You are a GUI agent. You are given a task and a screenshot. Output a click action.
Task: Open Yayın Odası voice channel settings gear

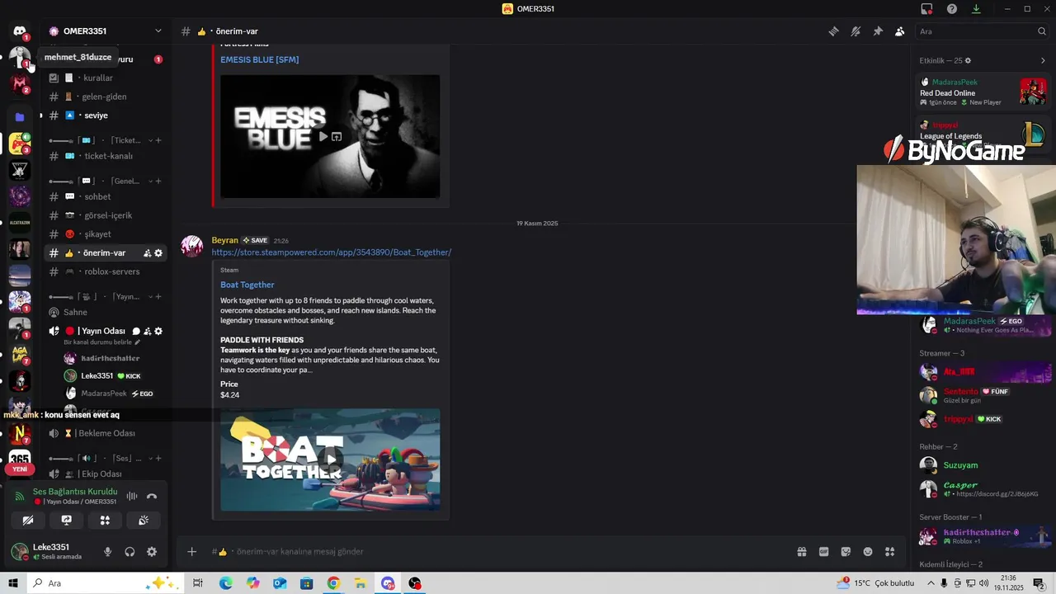pyautogui.click(x=158, y=331)
